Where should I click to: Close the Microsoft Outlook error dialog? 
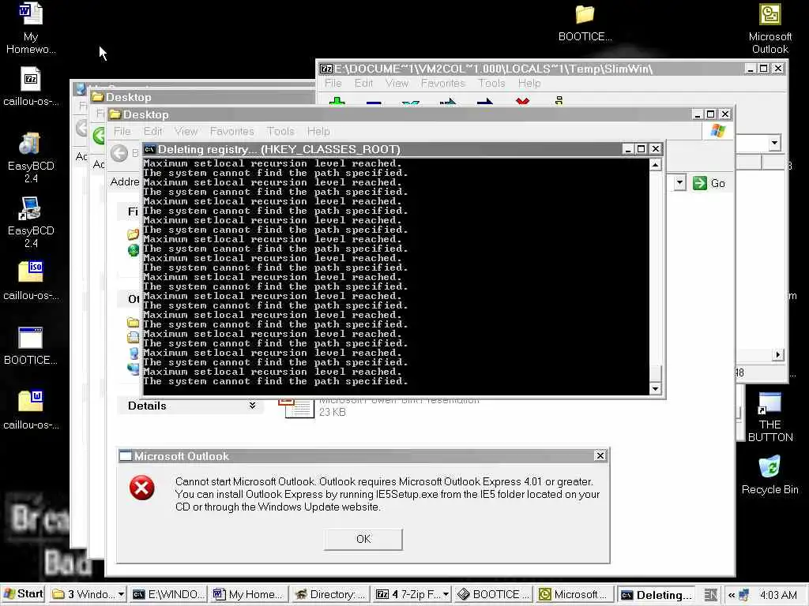tap(600, 455)
